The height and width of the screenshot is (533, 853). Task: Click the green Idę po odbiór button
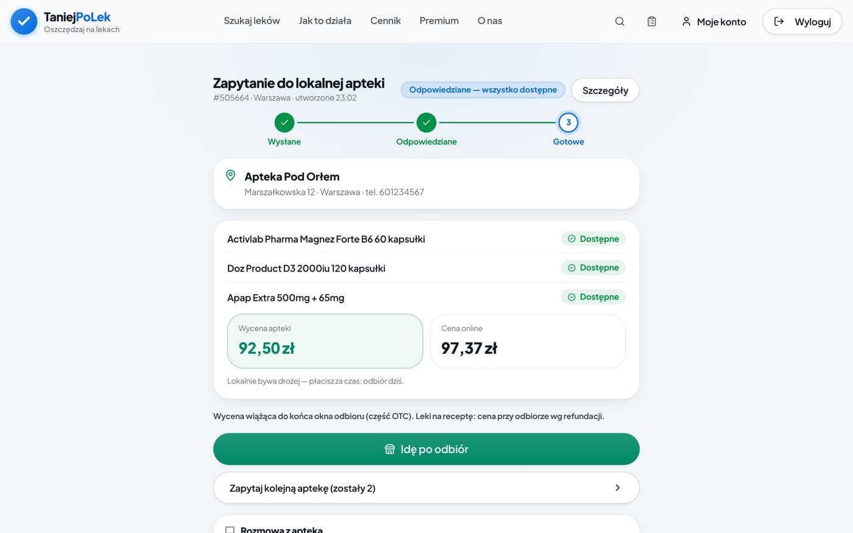[x=426, y=449]
